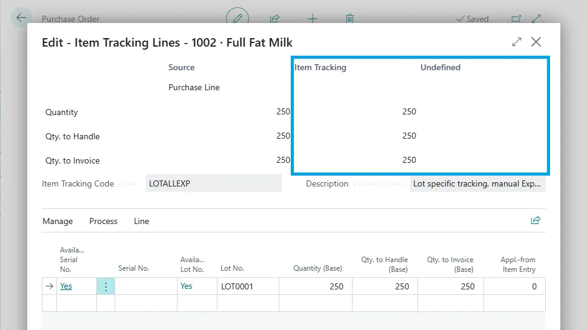The image size is (587, 330).
Task: Click the Yes link under Availability Serial No.
Action: click(66, 286)
